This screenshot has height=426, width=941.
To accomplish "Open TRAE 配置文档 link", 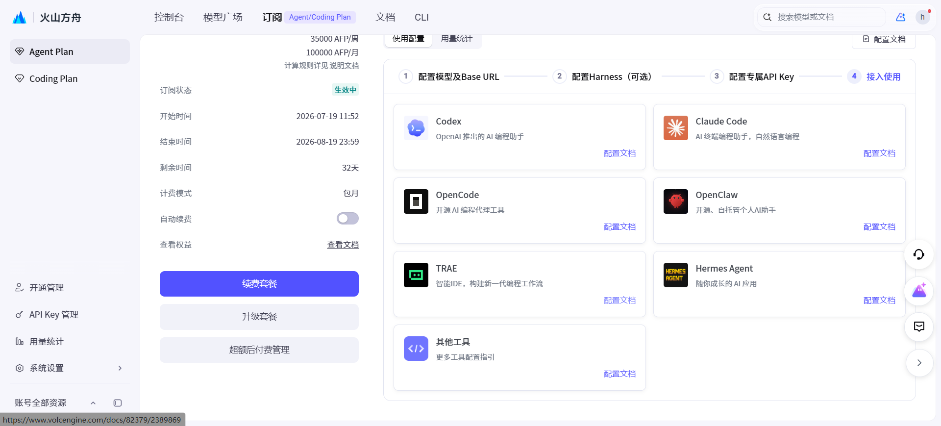I will [x=619, y=301].
